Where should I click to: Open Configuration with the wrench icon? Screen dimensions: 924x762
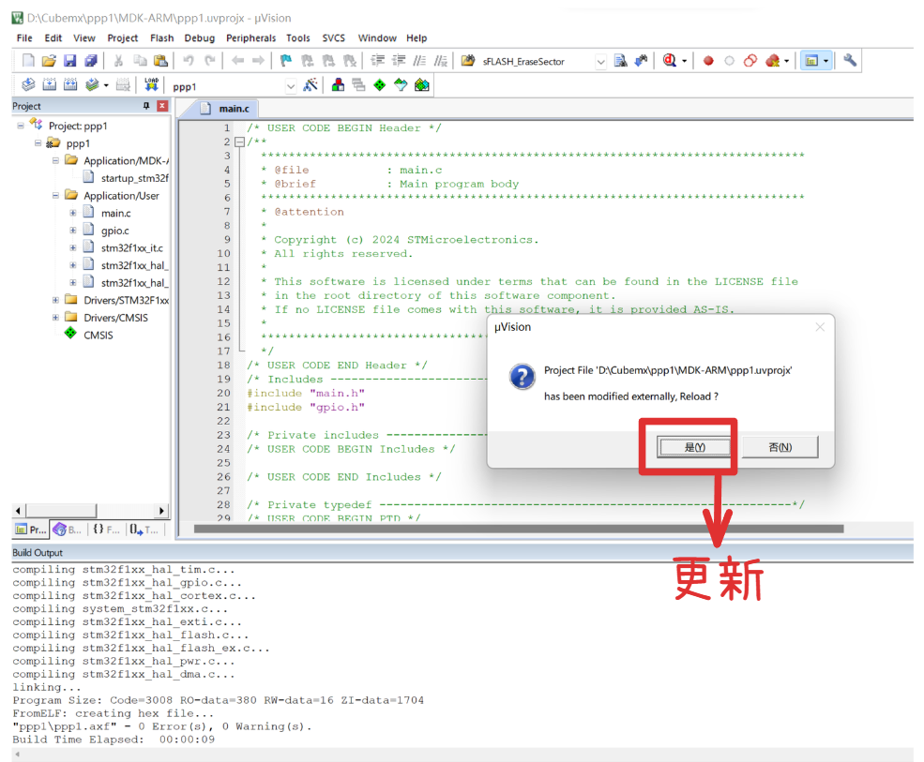pyautogui.click(x=850, y=60)
